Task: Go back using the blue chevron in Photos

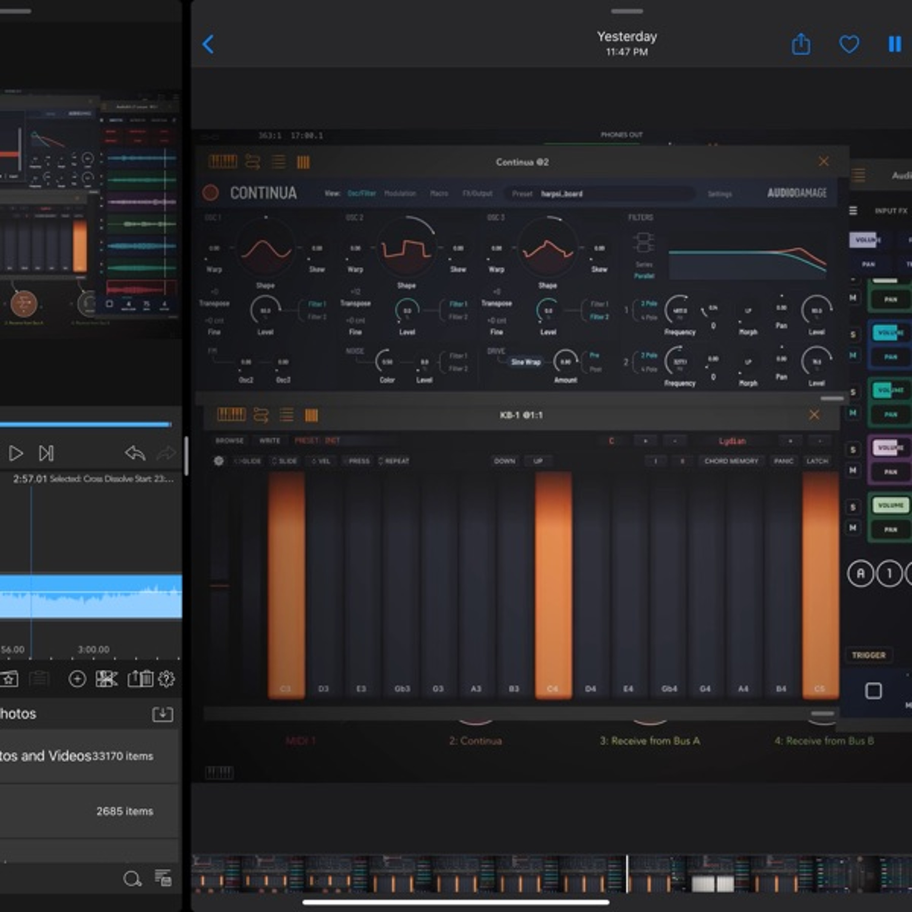Action: (x=208, y=44)
